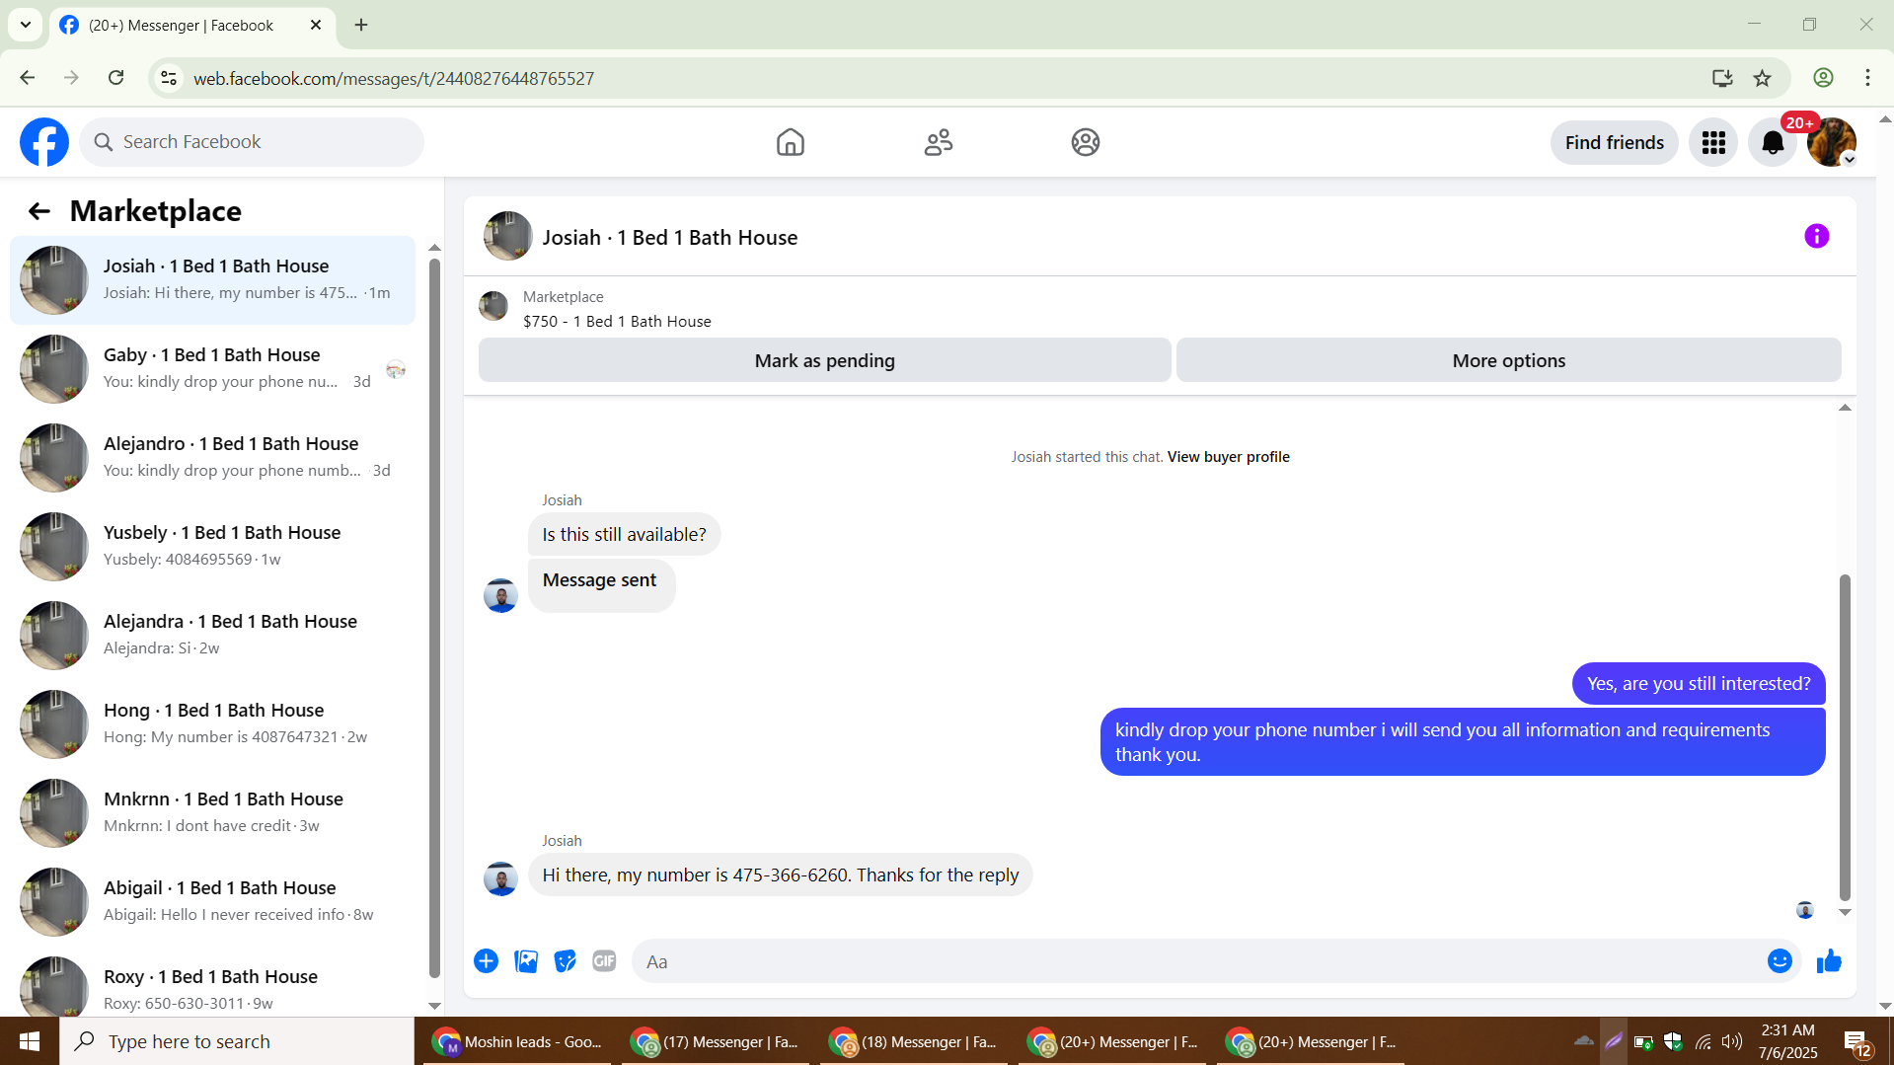Click the Find friends button

(x=1614, y=142)
